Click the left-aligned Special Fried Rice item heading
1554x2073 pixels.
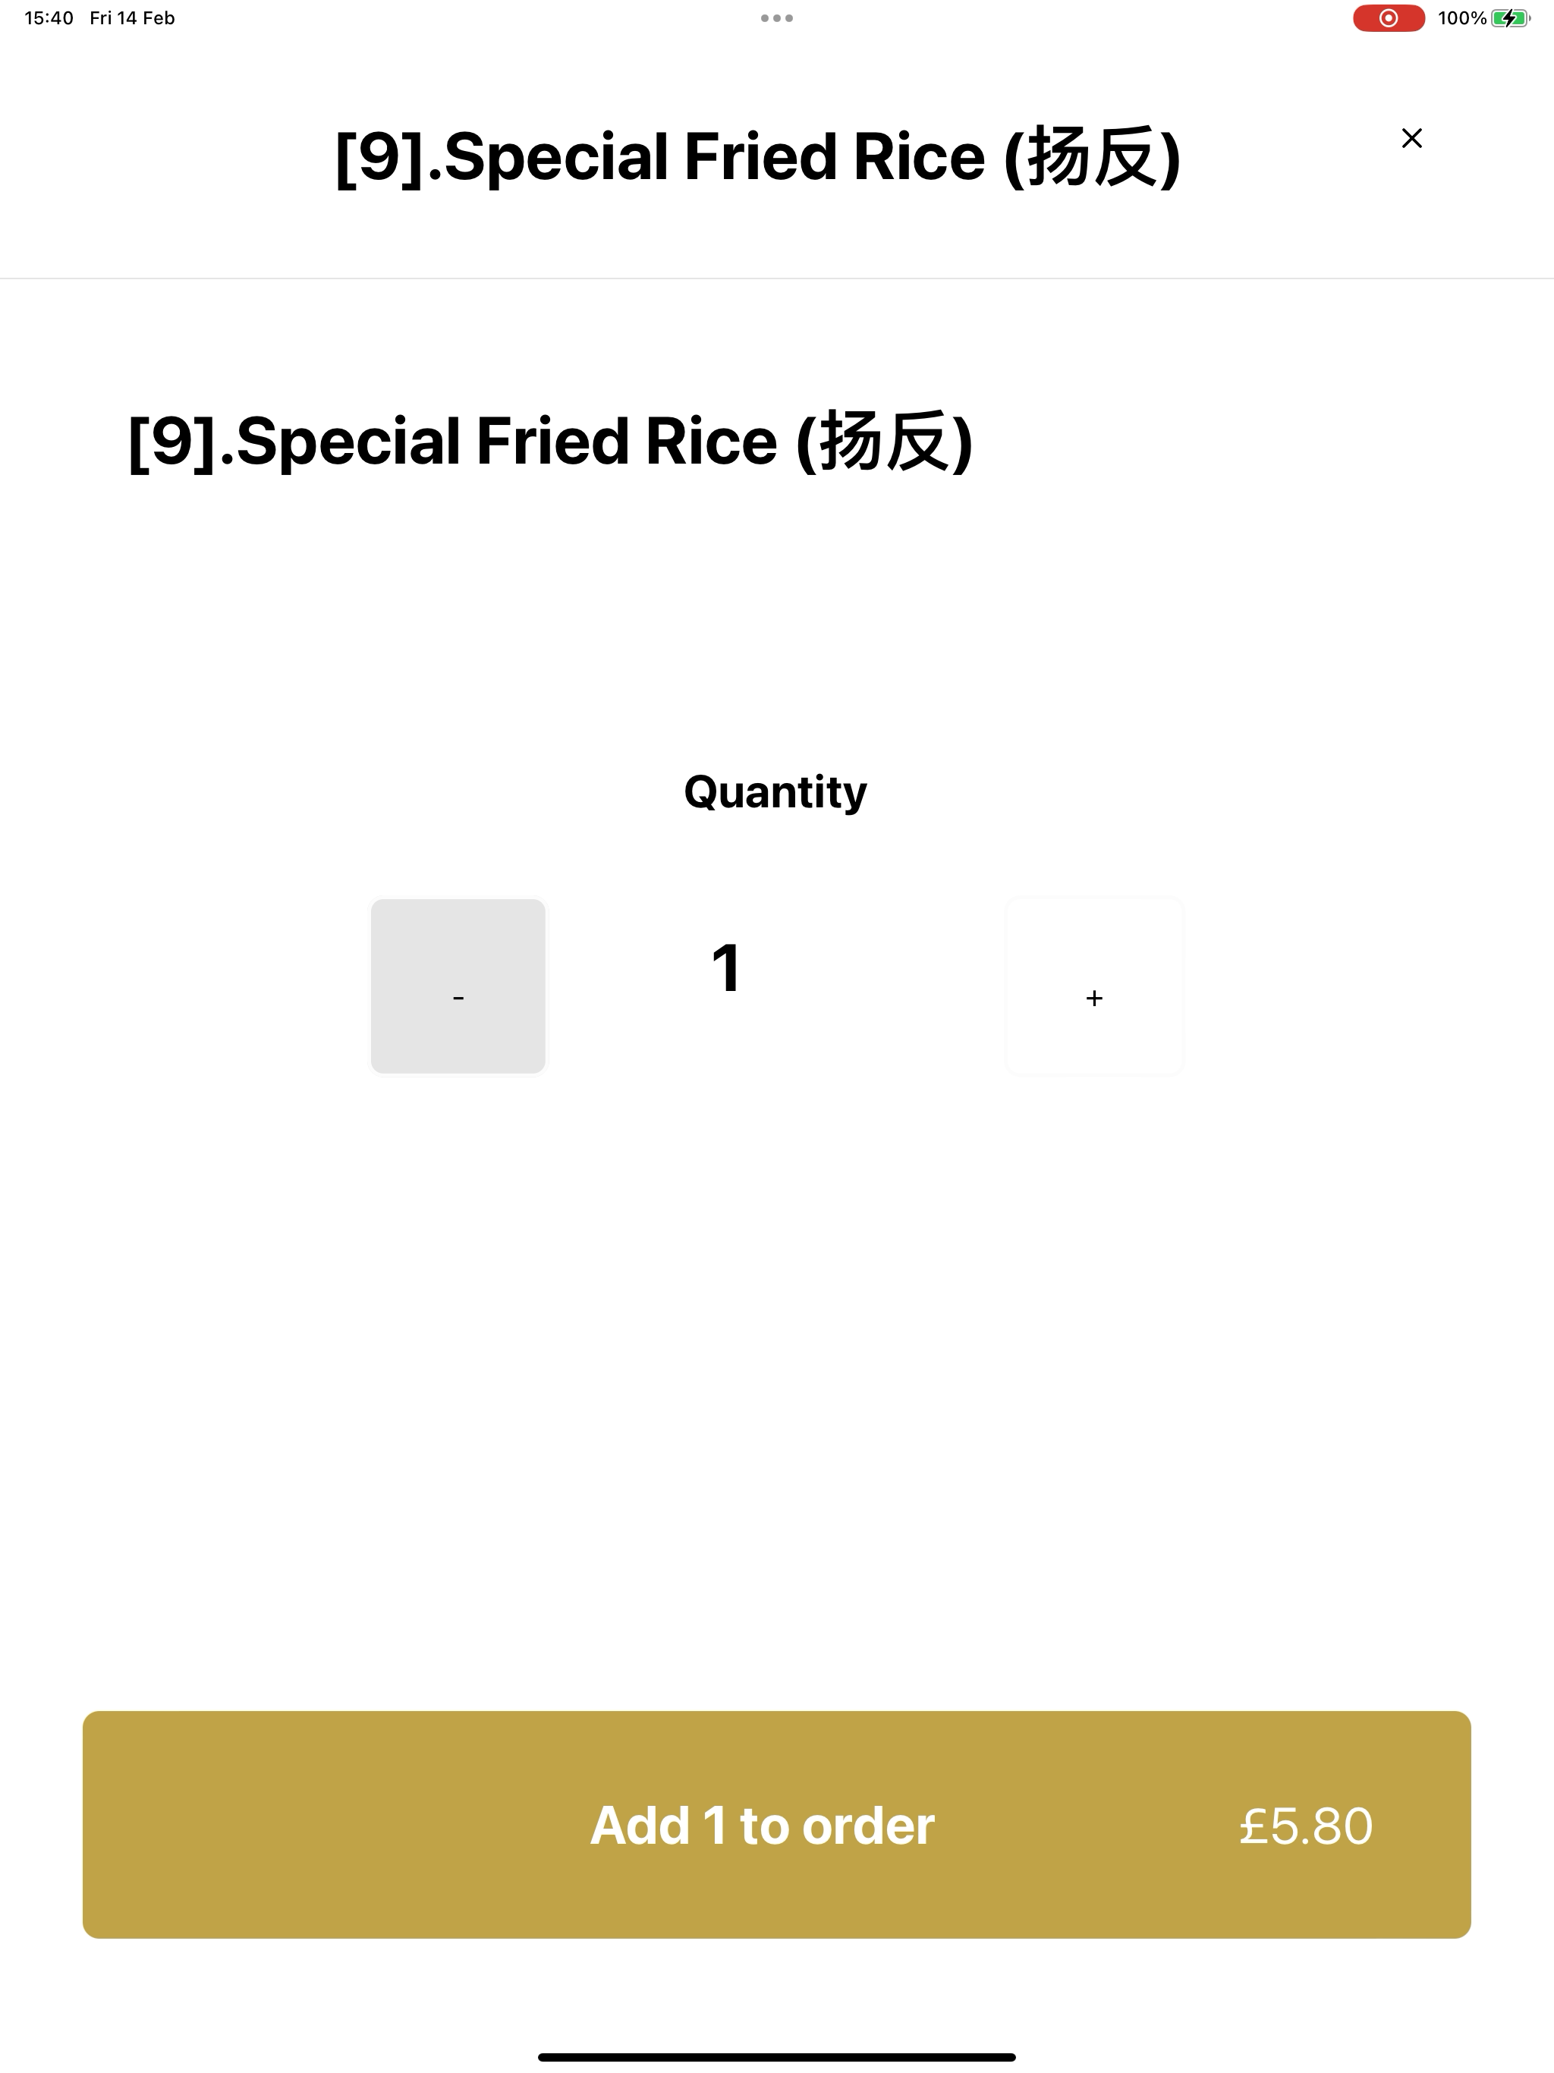pyautogui.click(x=550, y=442)
